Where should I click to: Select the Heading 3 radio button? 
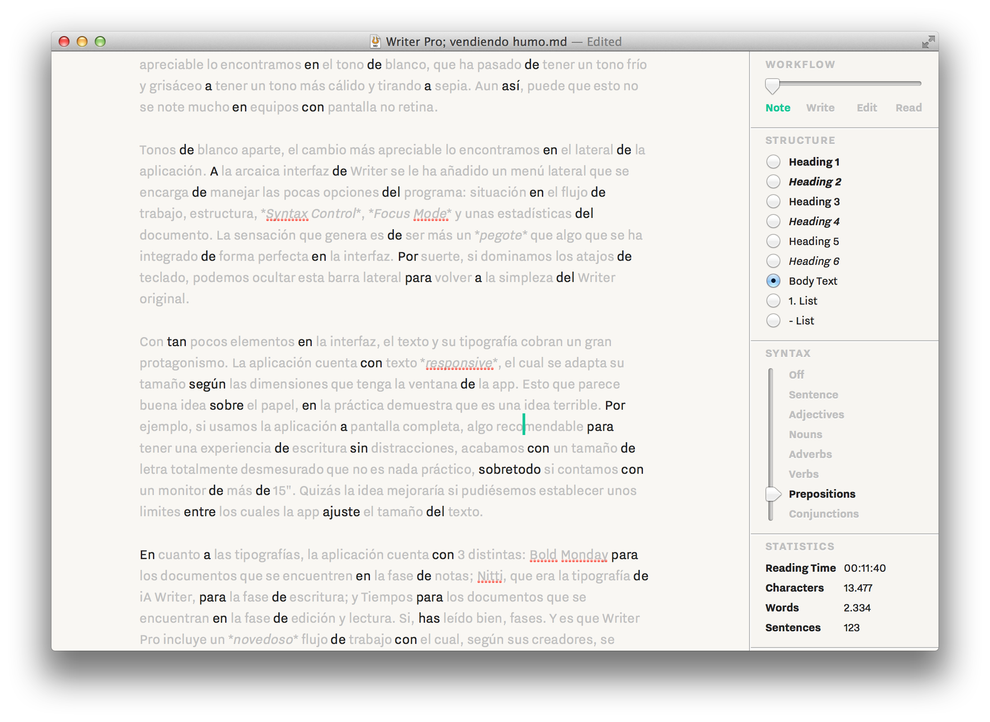tap(773, 201)
